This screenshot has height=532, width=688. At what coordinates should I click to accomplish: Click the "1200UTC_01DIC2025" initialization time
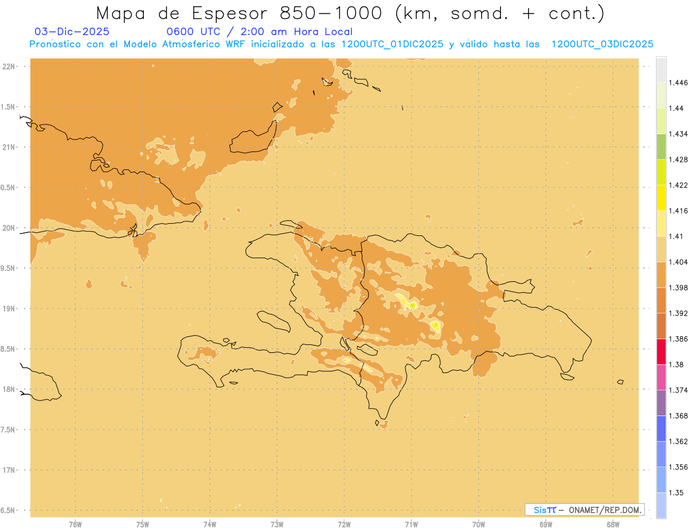click(392, 44)
